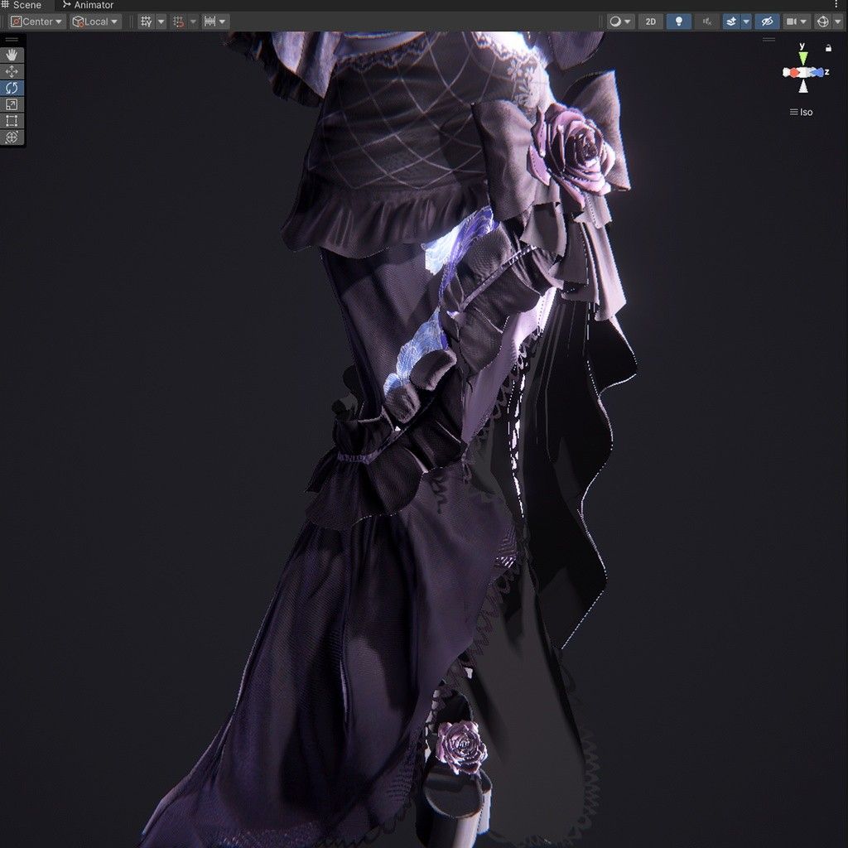Open the Center pivot position dropdown
Viewport: 848px width, 848px height.
36,22
